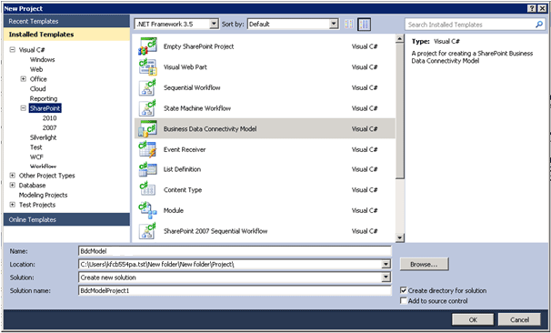Select the 2007 SharePoint subcategory
This screenshot has height=333, width=551.
(x=49, y=127)
